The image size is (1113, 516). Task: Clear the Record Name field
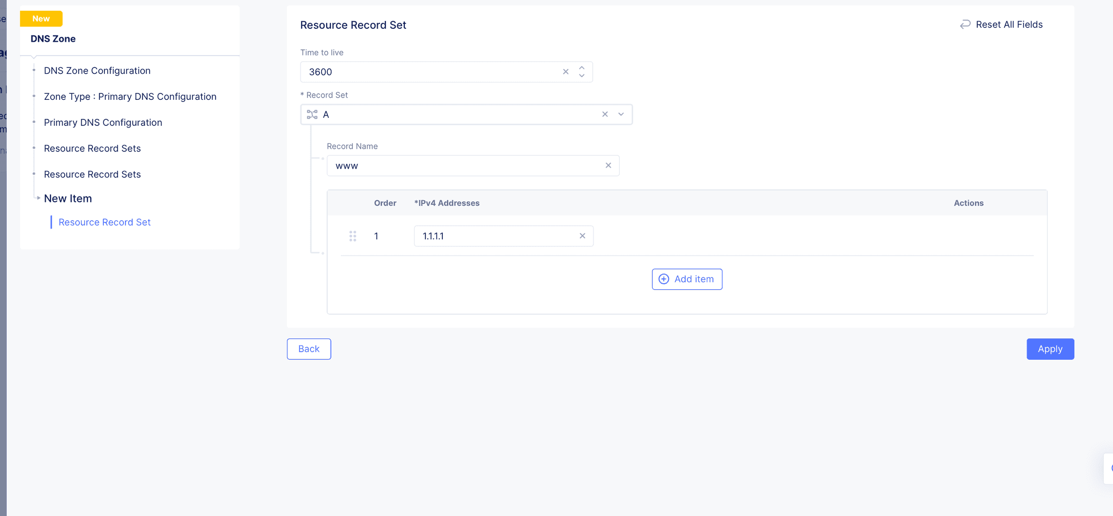(608, 165)
